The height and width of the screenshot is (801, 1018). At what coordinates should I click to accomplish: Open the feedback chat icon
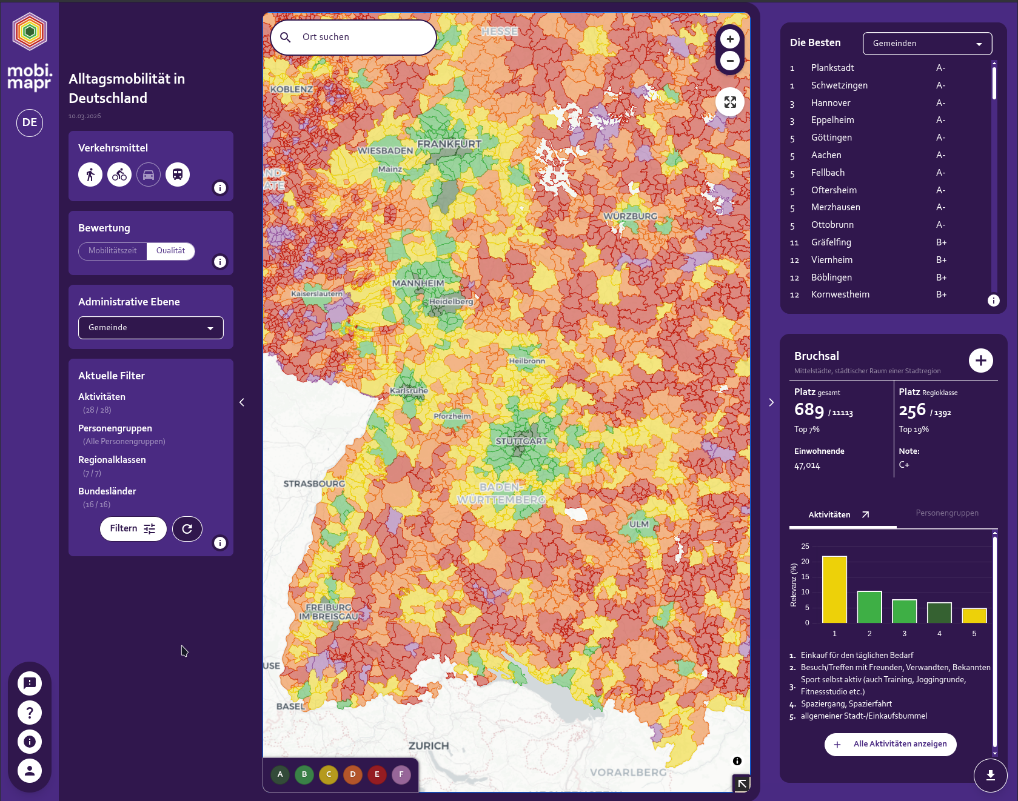(30, 683)
